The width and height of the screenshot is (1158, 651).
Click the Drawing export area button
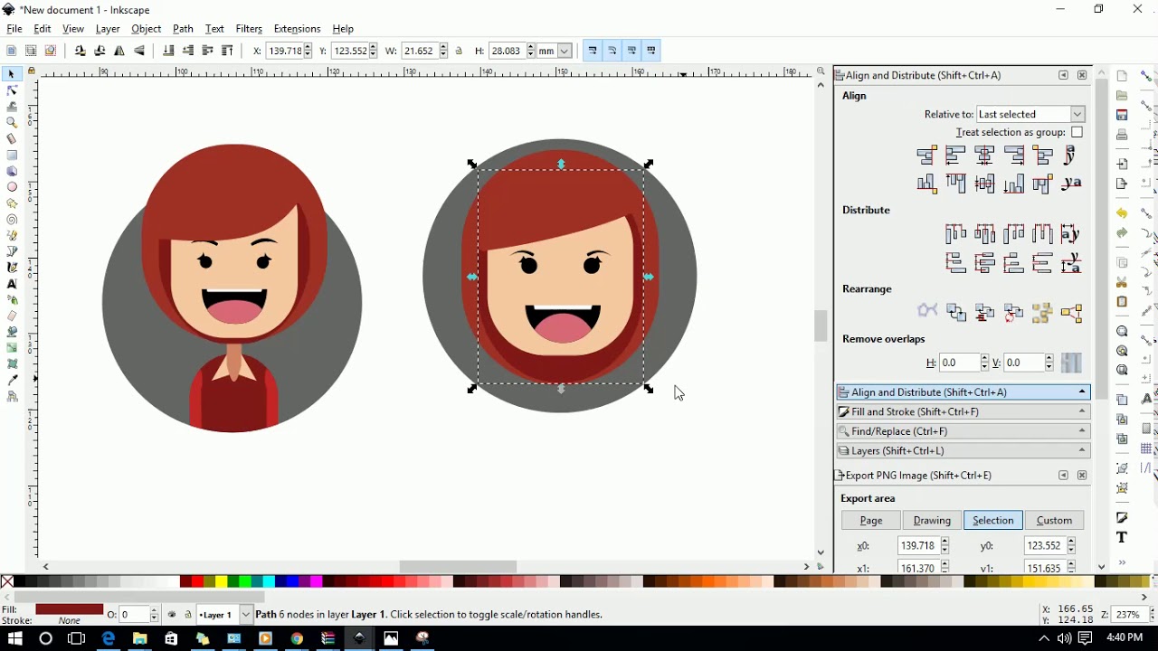932,521
